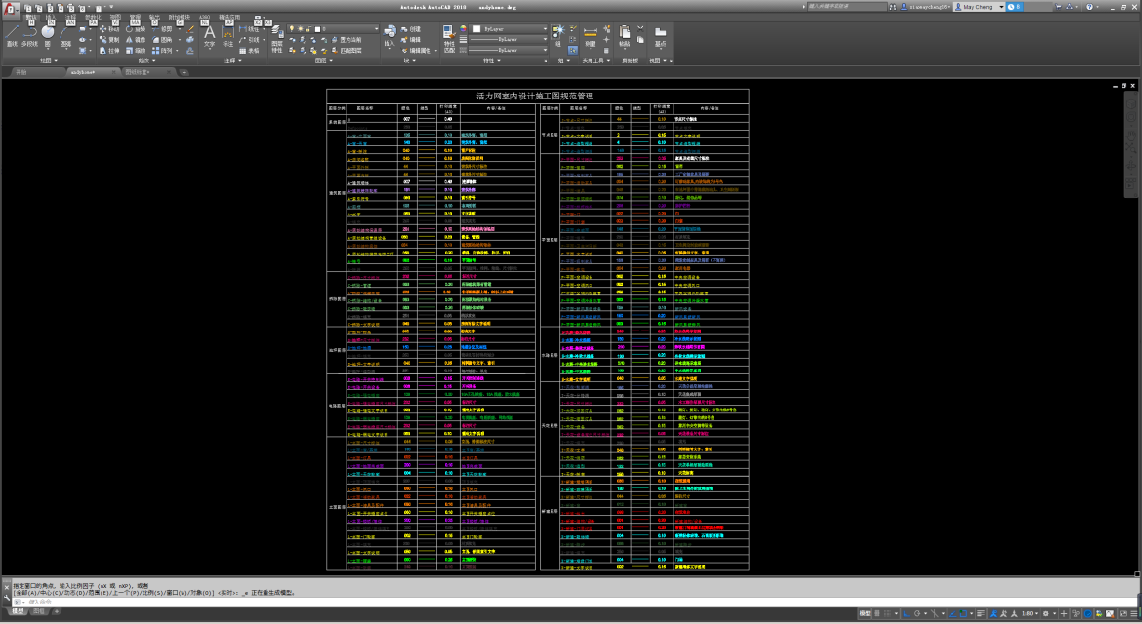Select the Polyline (多段线) tool
The height and width of the screenshot is (624, 1142).
pyautogui.click(x=29, y=35)
